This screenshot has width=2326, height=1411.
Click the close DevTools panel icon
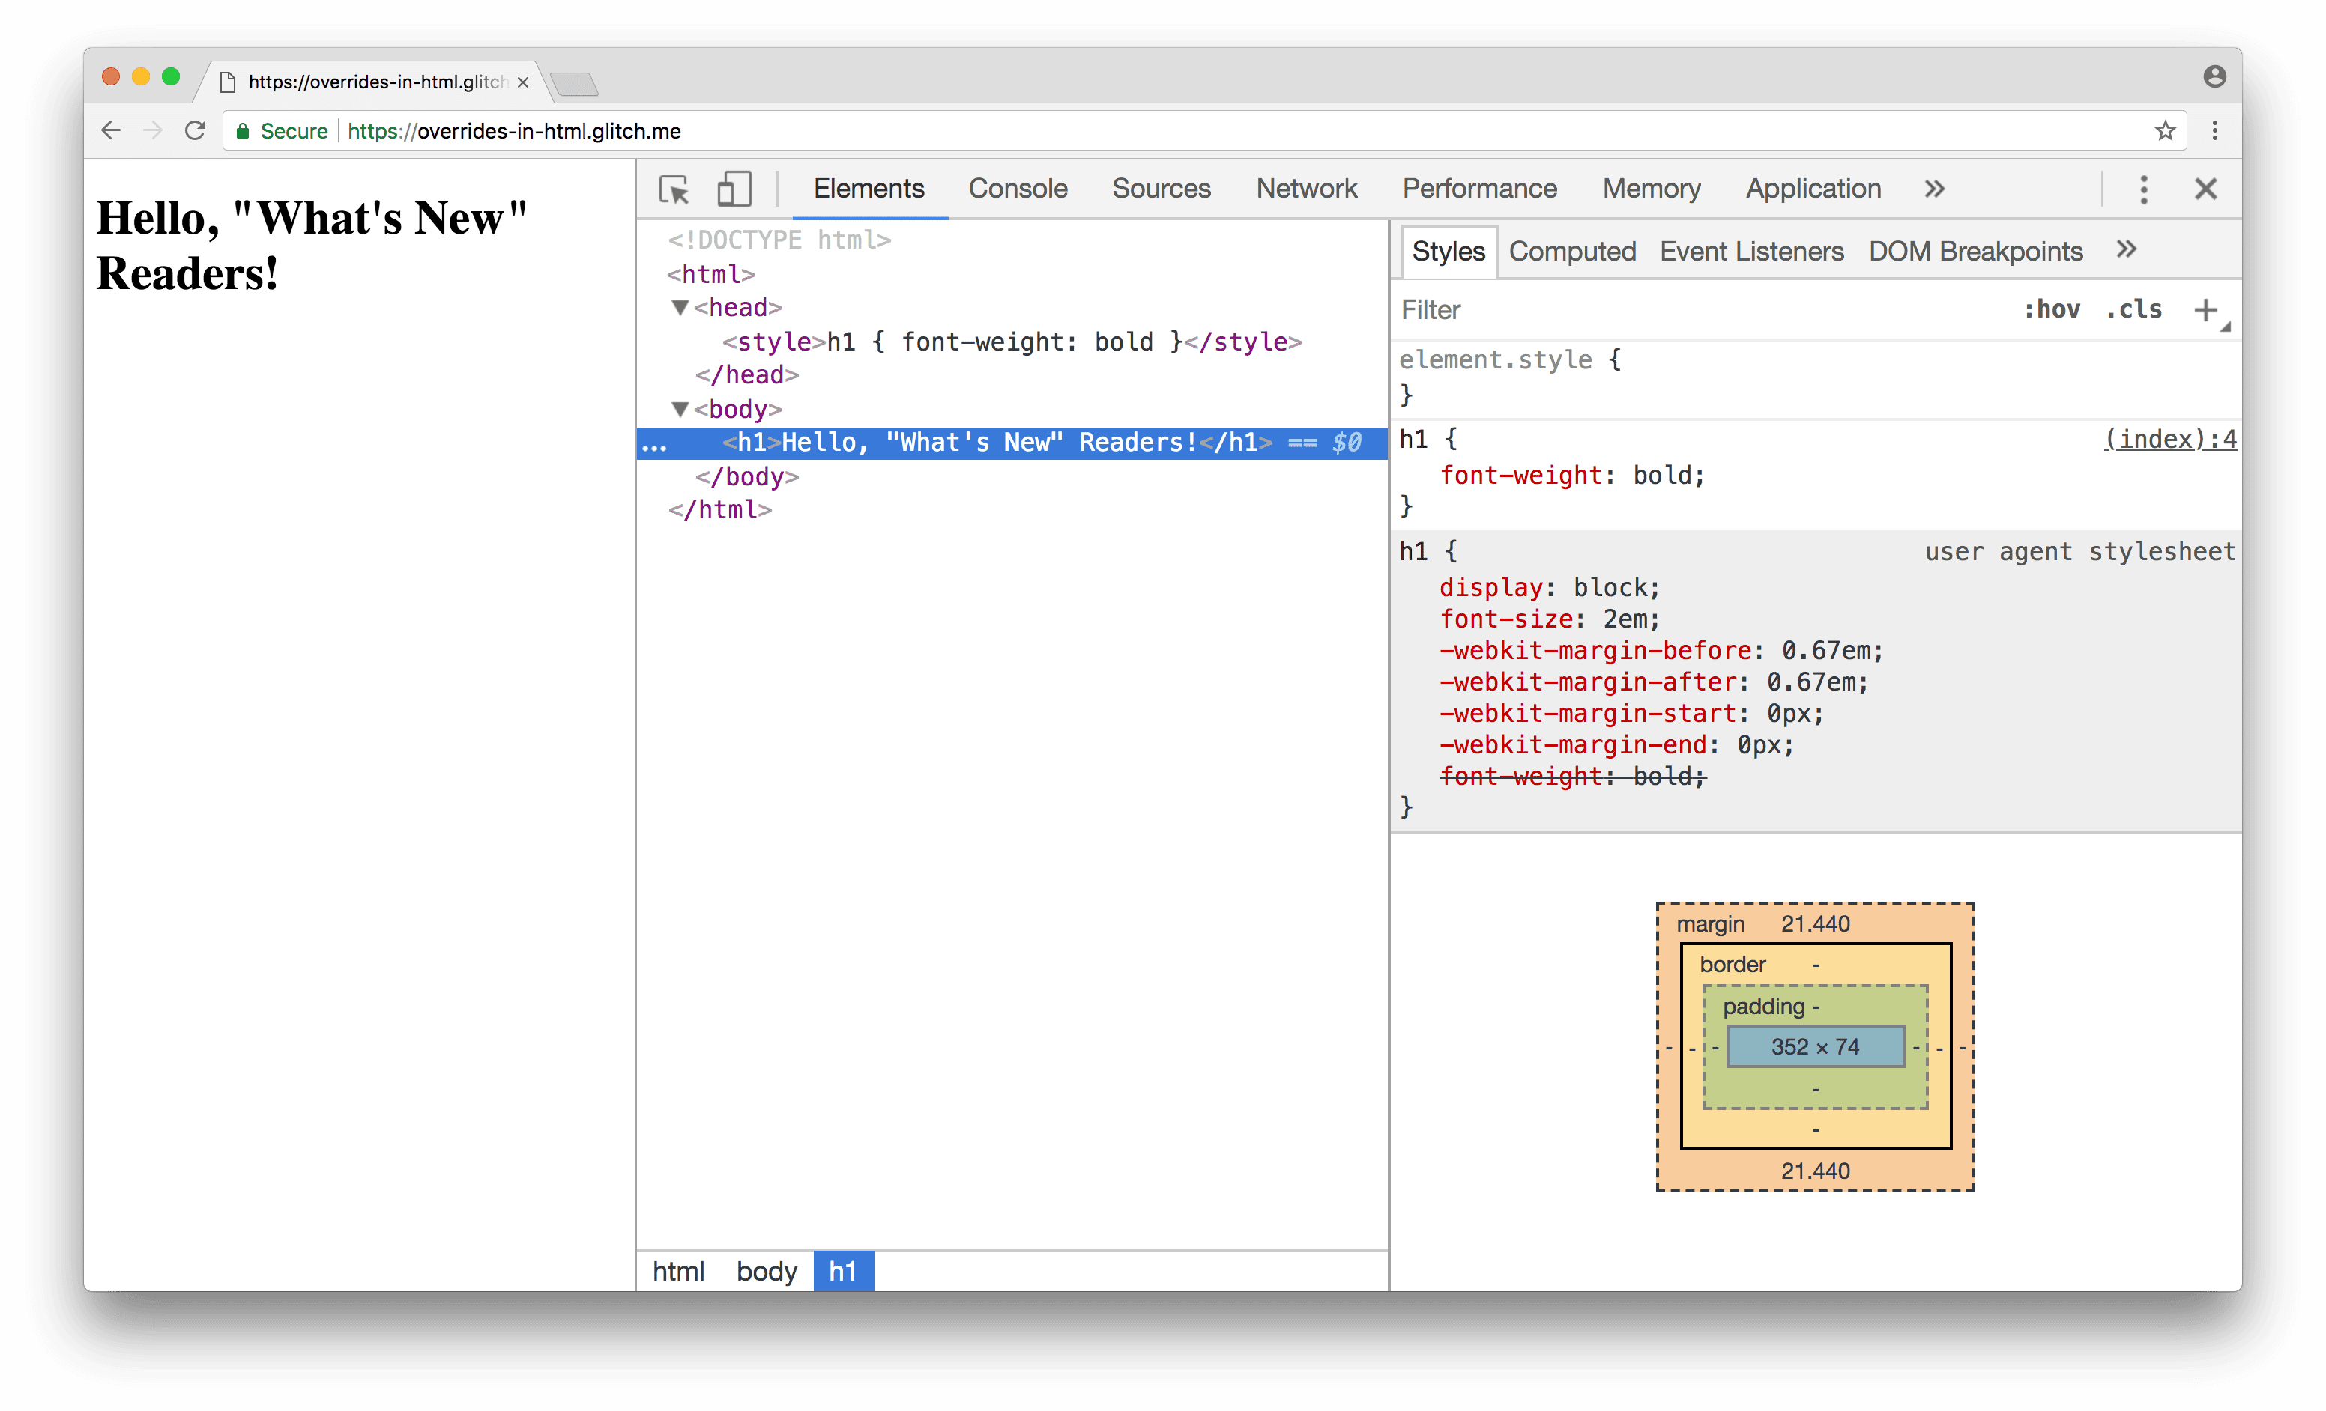tap(2202, 187)
